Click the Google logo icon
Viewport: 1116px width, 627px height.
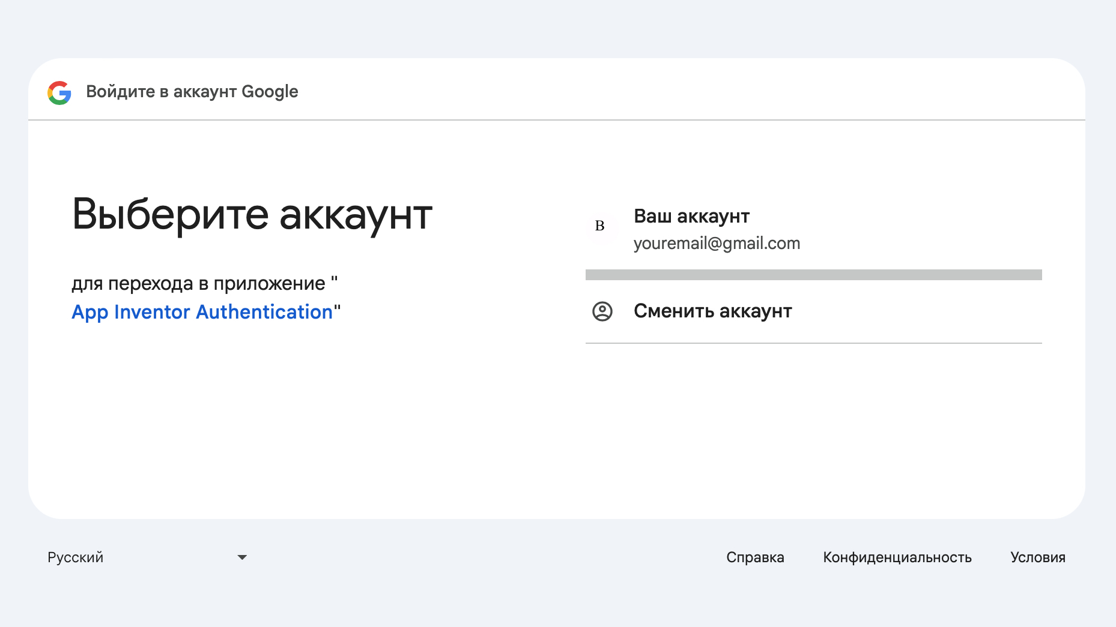[59, 92]
